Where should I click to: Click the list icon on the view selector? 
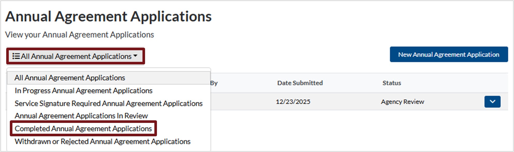pyautogui.click(x=16, y=56)
